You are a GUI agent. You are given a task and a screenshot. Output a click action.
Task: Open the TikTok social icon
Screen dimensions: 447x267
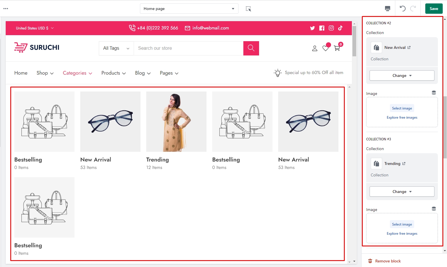(x=340, y=28)
